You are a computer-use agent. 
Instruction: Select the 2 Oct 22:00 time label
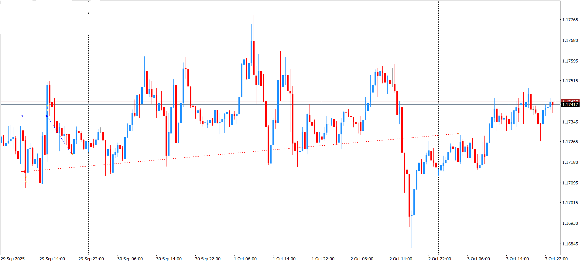click(x=440, y=259)
